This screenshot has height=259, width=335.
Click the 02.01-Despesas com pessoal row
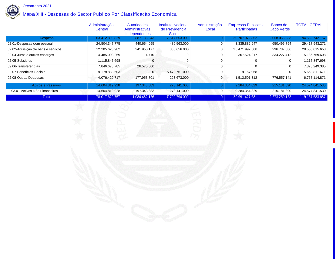point(30,44)
